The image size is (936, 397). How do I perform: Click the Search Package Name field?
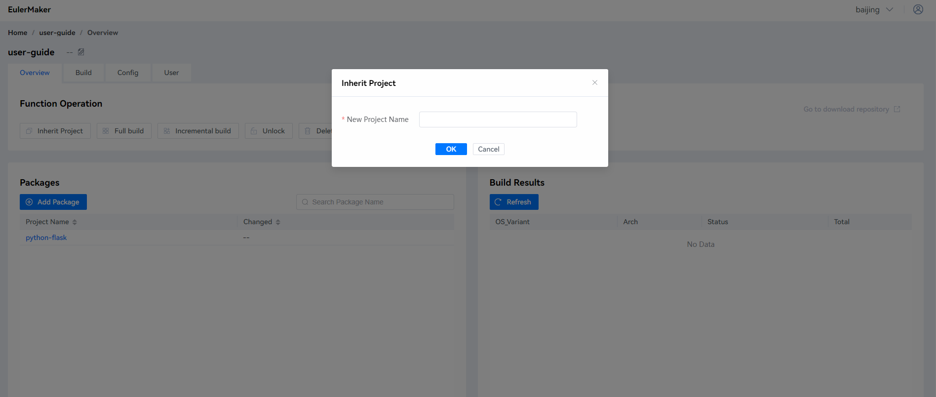[380, 202]
